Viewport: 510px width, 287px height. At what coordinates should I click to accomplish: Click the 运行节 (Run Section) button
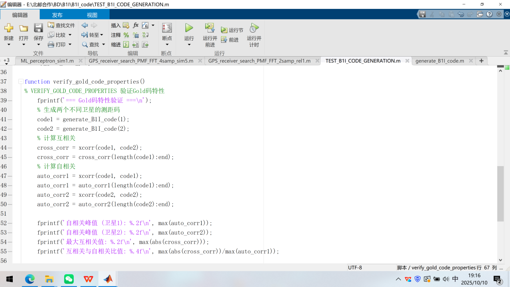coord(232,30)
